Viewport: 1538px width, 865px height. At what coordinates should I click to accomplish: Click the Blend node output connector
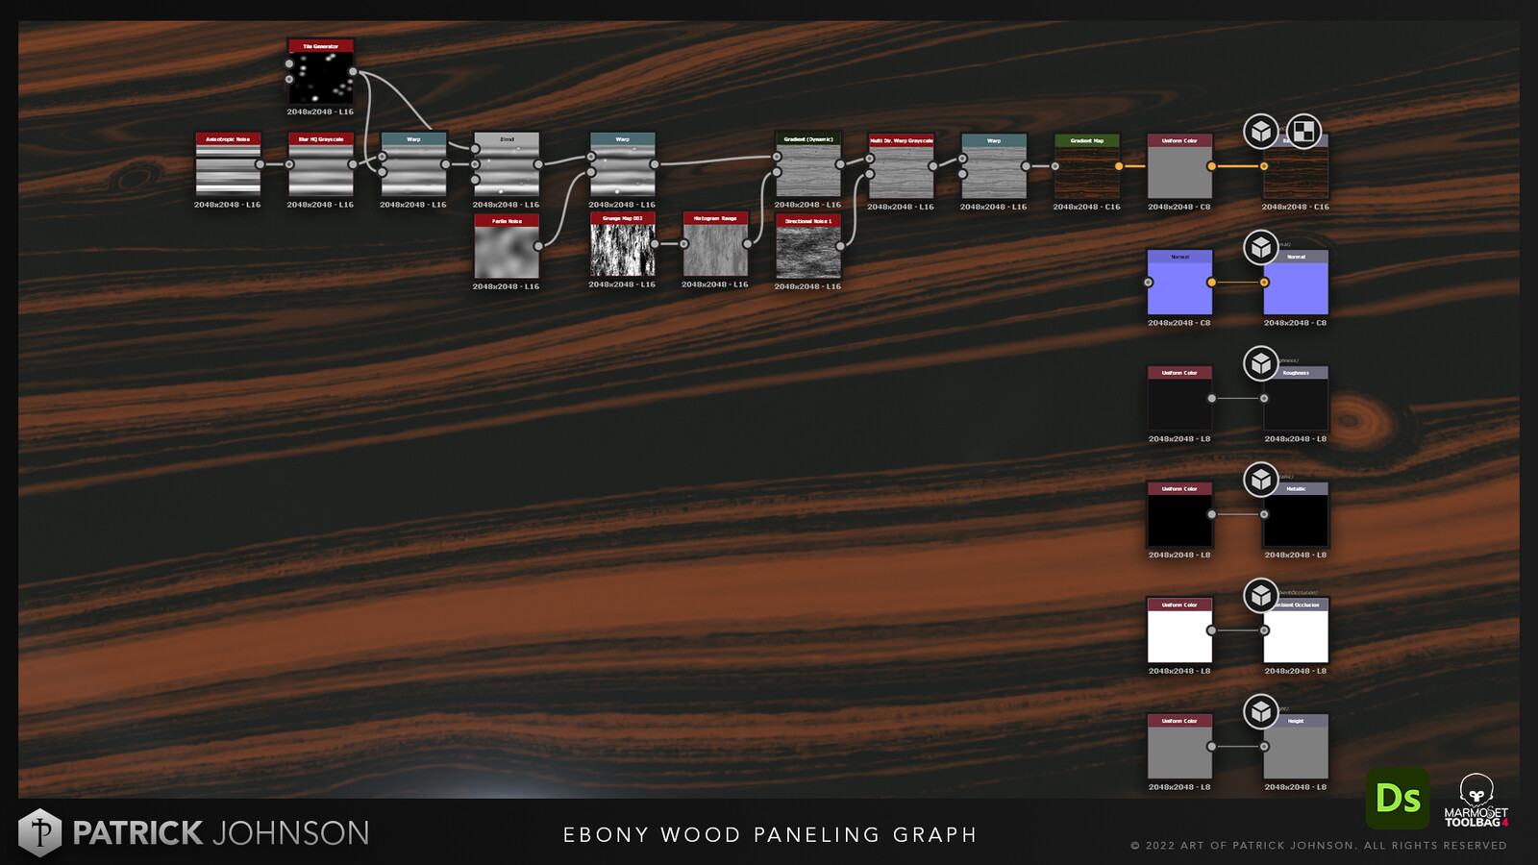coord(538,164)
